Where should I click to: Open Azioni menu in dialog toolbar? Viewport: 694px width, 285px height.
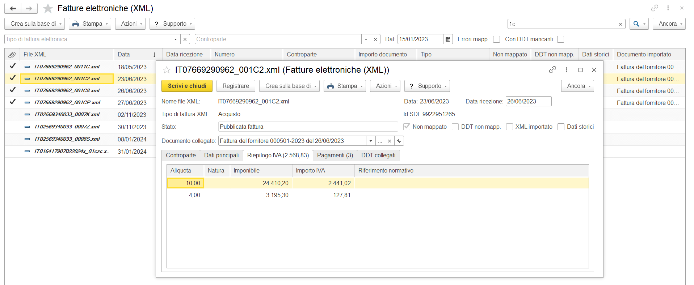[385, 86]
